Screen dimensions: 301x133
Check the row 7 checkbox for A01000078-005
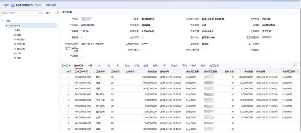point(62,112)
